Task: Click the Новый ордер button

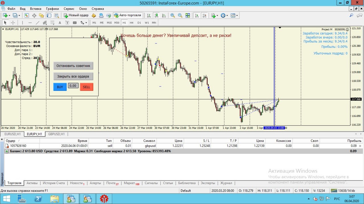Action: coord(76,15)
